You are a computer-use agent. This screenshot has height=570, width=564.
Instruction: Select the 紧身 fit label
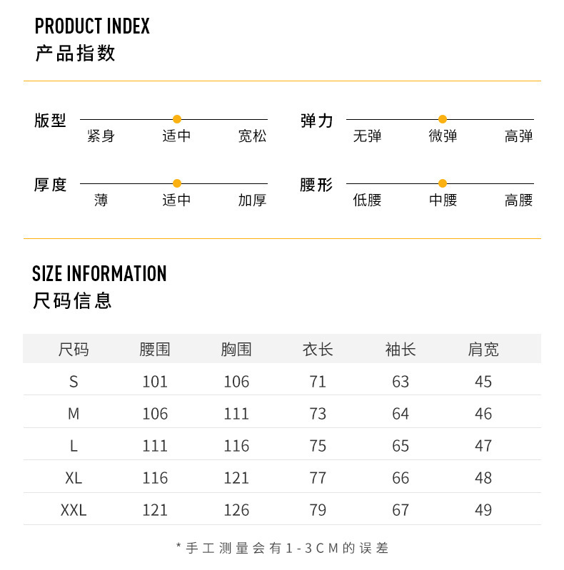(101, 136)
